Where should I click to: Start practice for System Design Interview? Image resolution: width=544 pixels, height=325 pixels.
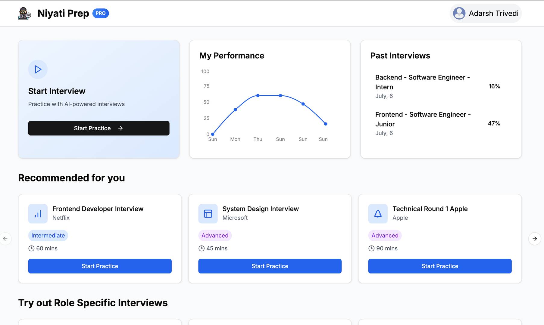point(270,266)
